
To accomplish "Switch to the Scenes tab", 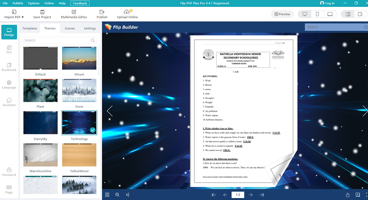I will click(70, 29).
